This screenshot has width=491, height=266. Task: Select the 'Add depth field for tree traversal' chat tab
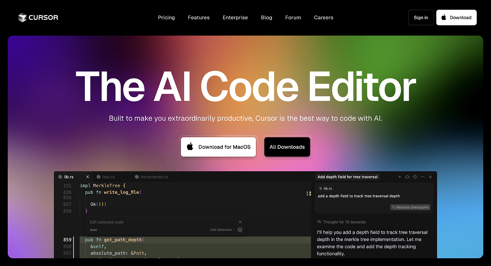[348, 177]
